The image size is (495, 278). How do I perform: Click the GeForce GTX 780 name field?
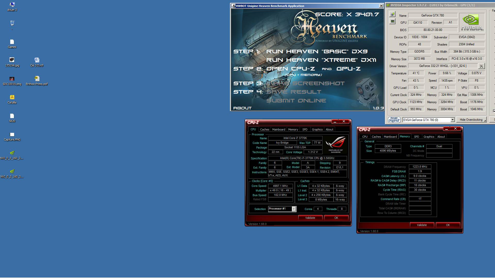point(433,15)
